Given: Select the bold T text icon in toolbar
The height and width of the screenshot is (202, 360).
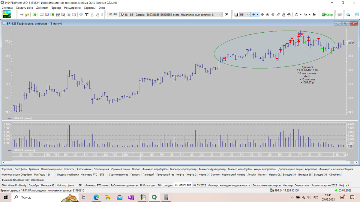Looking at the screenshot, I should (86, 14).
